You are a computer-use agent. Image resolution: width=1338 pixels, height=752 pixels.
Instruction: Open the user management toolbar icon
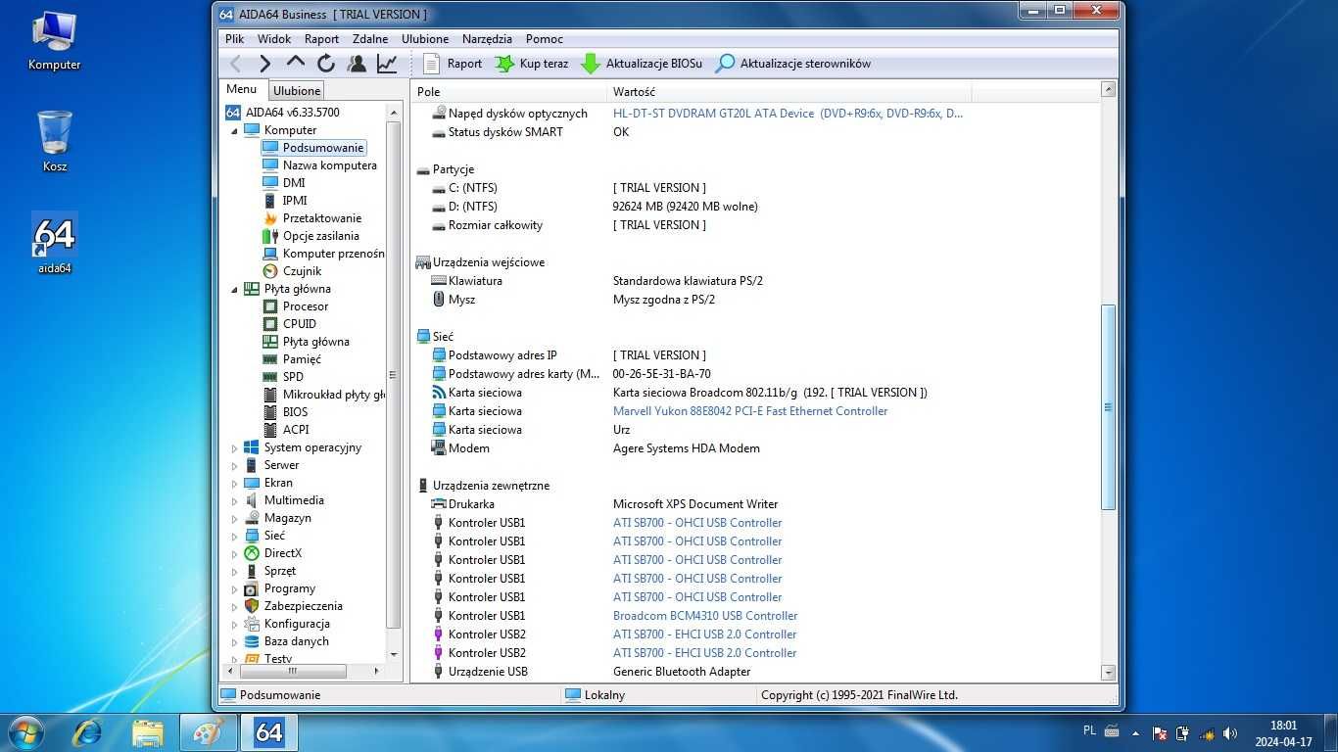[x=357, y=64]
